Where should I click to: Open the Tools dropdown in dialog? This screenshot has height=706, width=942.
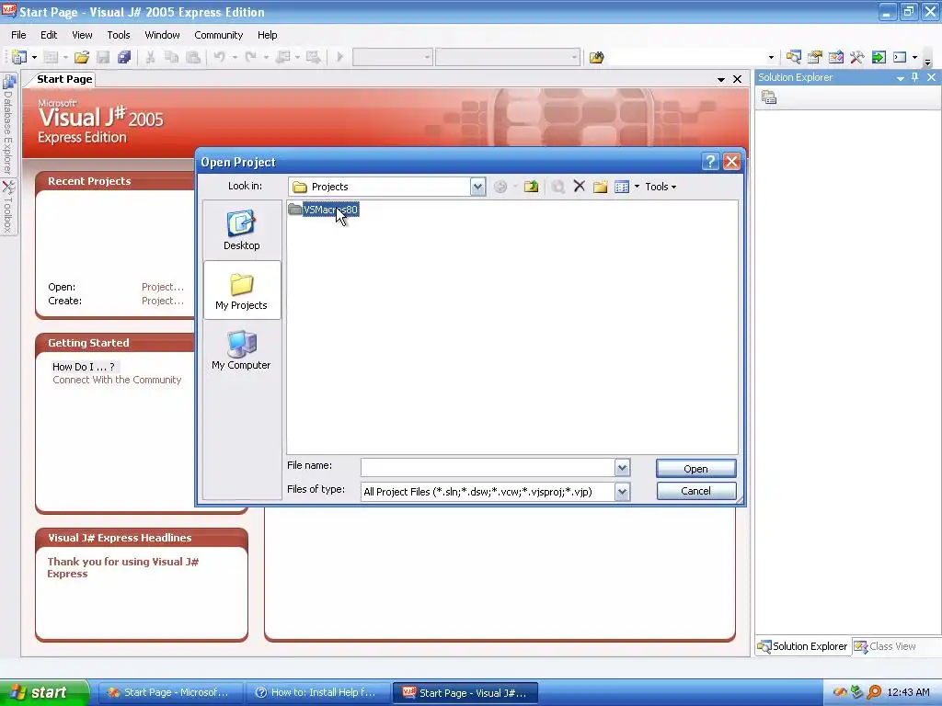click(x=661, y=187)
